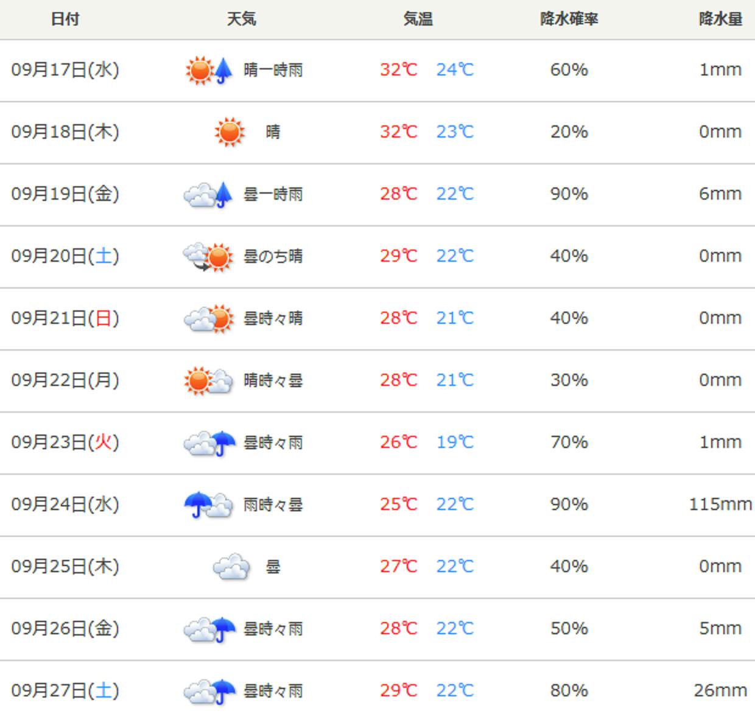Click the cloudy icon for 09月25日
Screen dimensions: 755x717
231,567
